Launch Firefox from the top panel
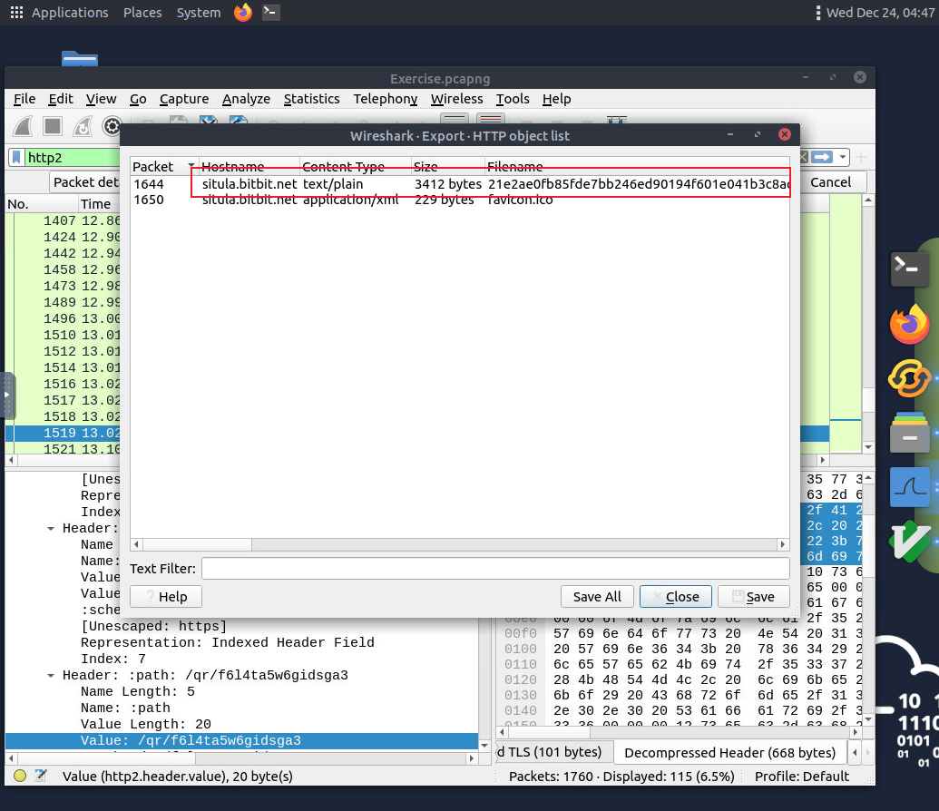The height and width of the screenshot is (811, 939). pyautogui.click(x=242, y=12)
